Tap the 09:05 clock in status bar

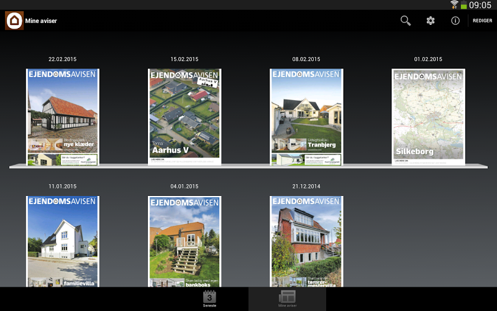480,5
